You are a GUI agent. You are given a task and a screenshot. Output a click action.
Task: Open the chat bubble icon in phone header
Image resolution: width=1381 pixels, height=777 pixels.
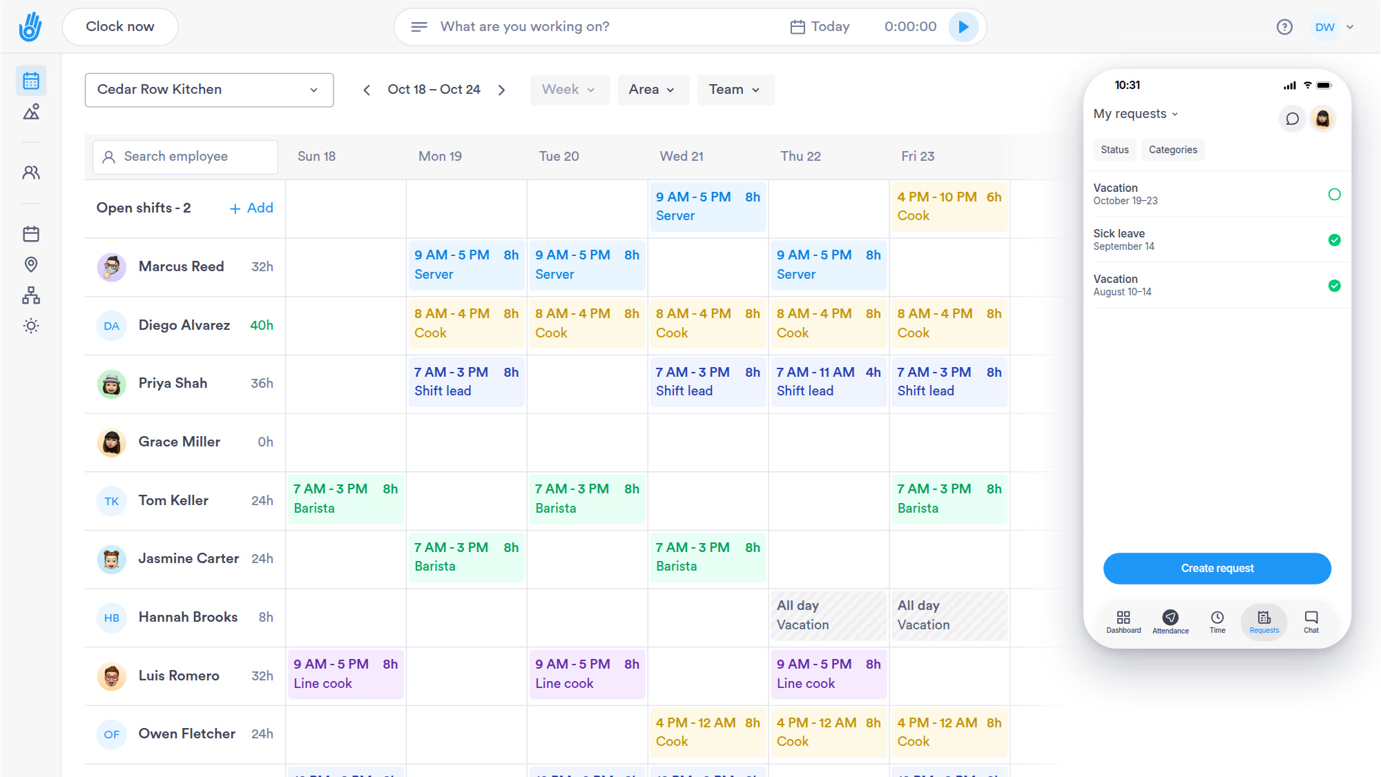pos(1292,119)
